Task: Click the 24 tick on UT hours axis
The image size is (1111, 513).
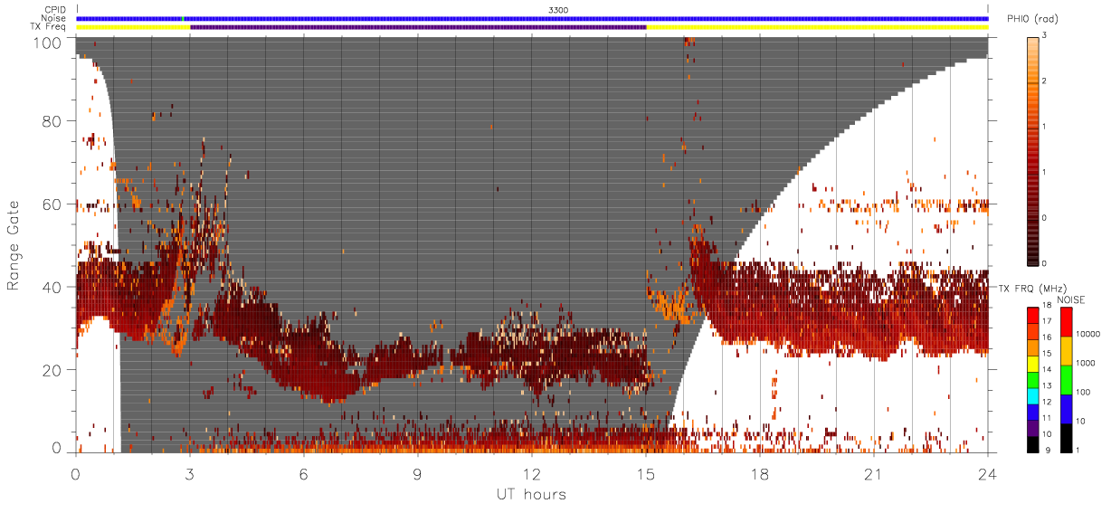Action: pos(988,473)
